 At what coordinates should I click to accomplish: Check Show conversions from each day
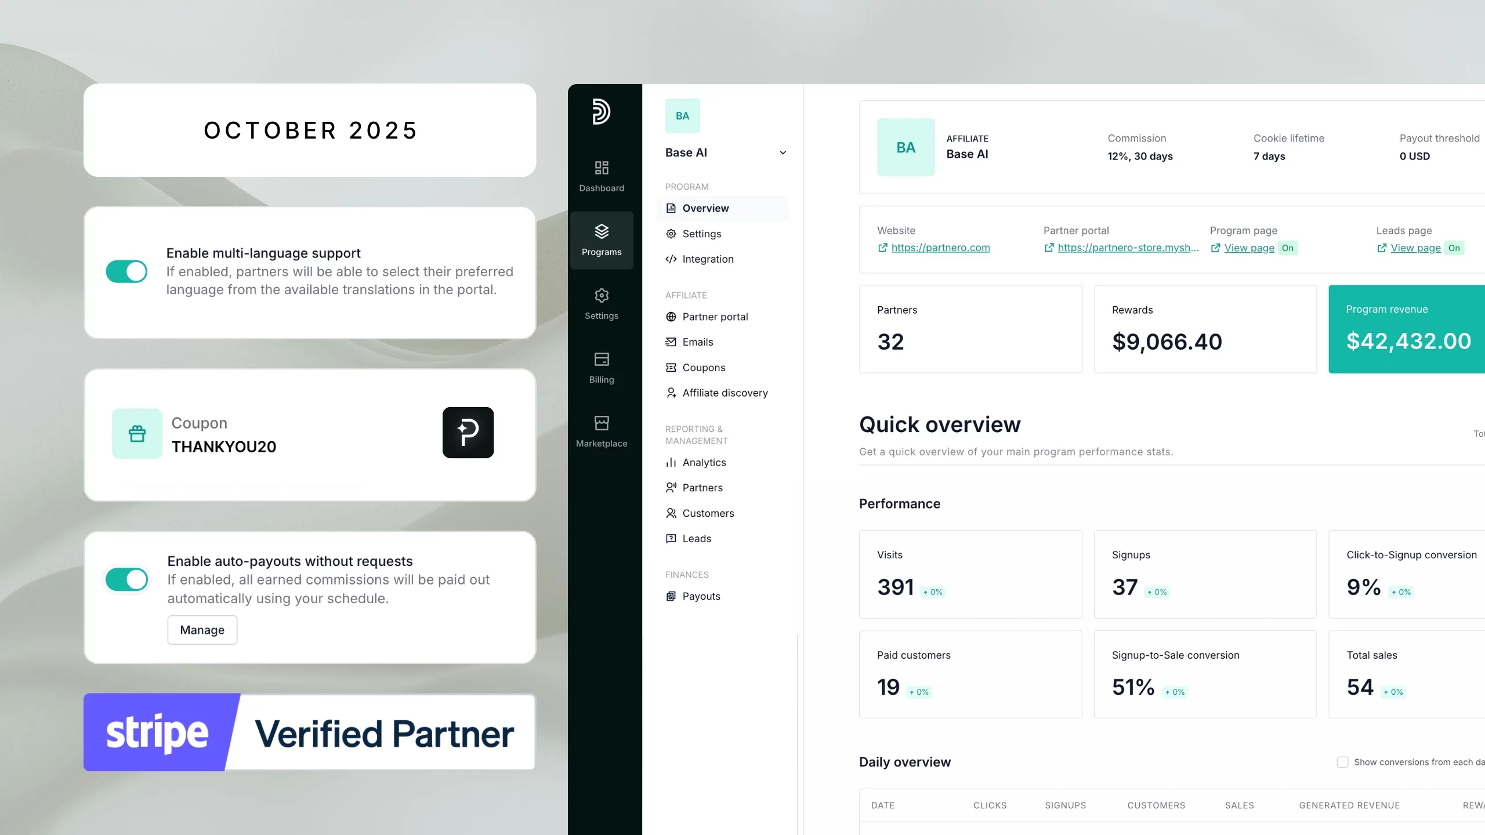pyautogui.click(x=1342, y=762)
